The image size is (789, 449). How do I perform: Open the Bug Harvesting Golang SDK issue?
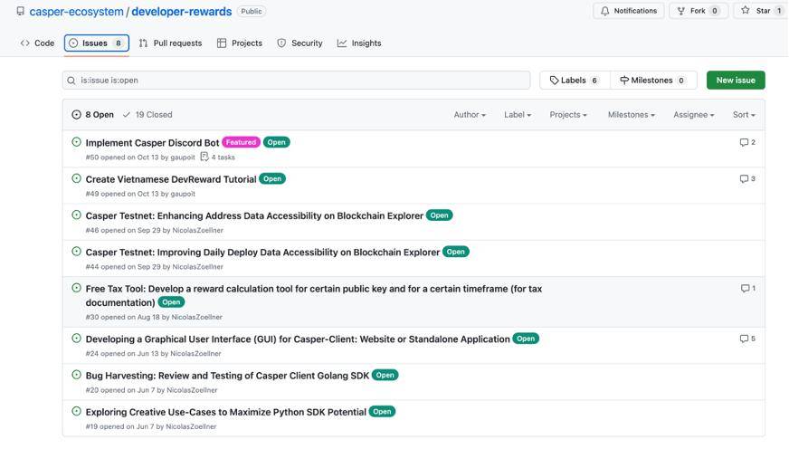coord(227,375)
